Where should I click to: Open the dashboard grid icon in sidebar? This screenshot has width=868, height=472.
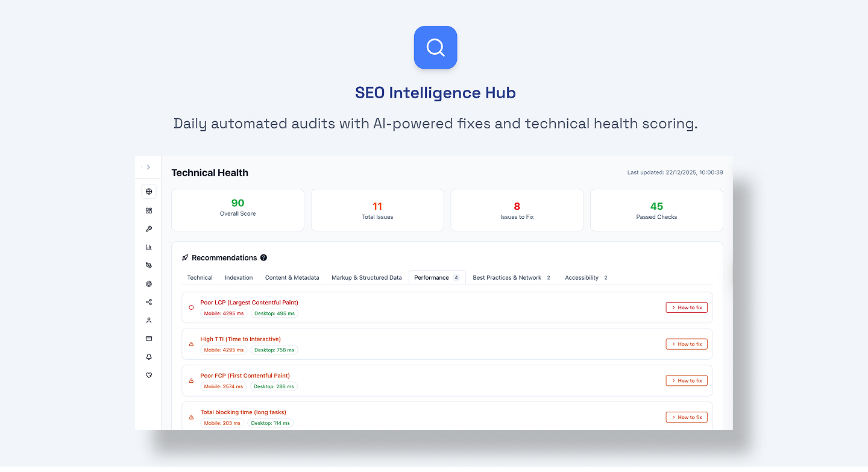click(148, 210)
